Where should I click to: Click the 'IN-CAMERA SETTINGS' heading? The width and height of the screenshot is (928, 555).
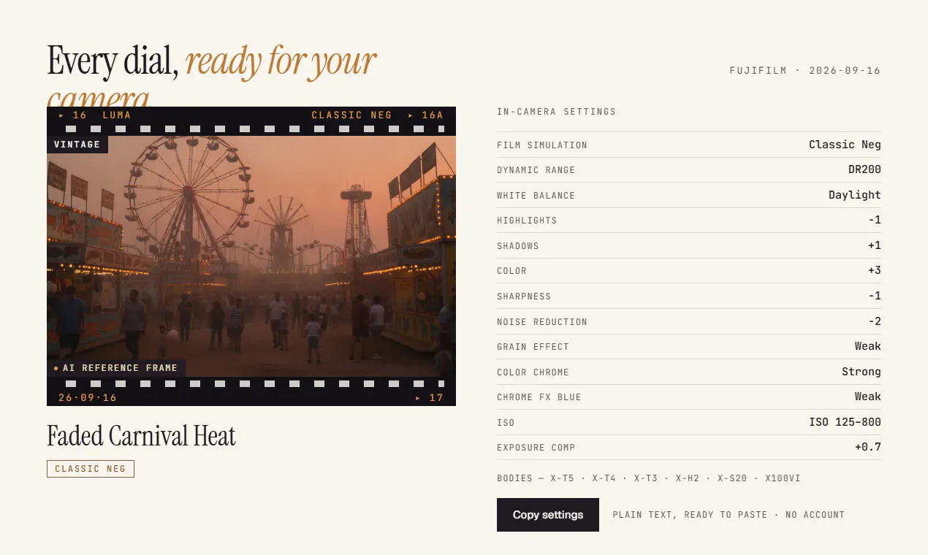coord(556,112)
